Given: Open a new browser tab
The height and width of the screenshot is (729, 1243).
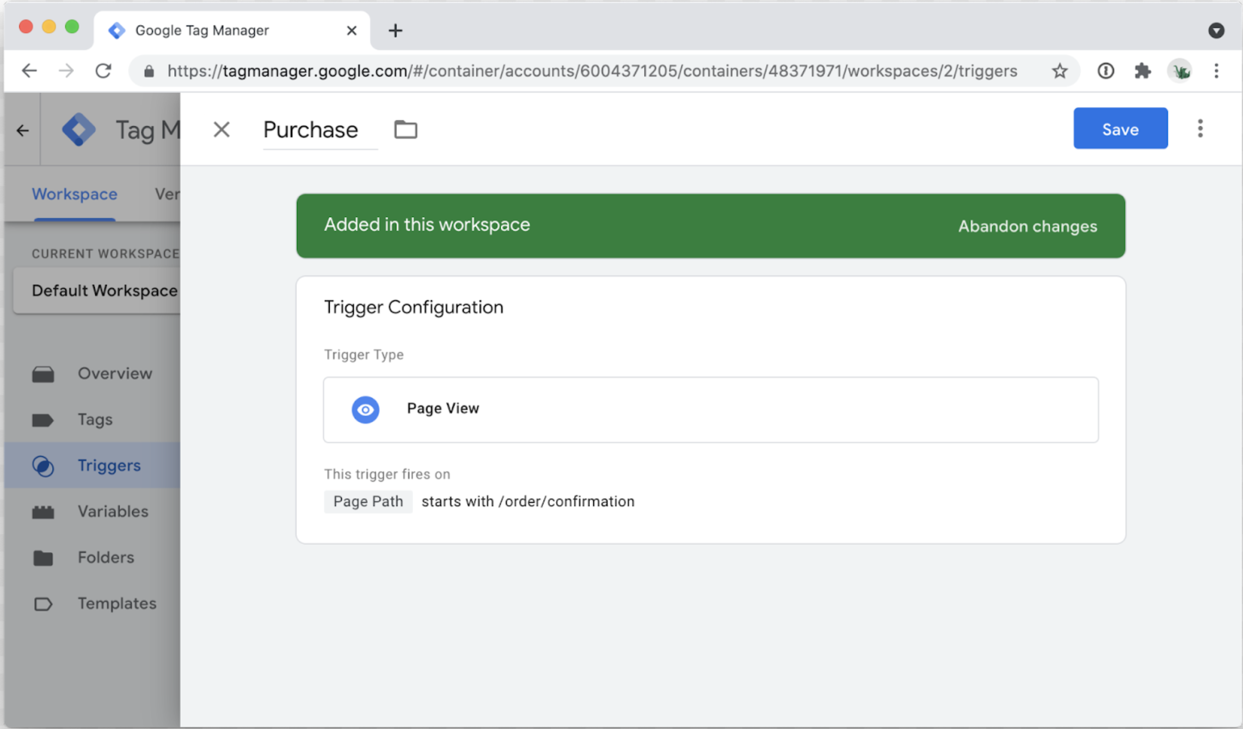Looking at the screenshot, I should point(395,30).
